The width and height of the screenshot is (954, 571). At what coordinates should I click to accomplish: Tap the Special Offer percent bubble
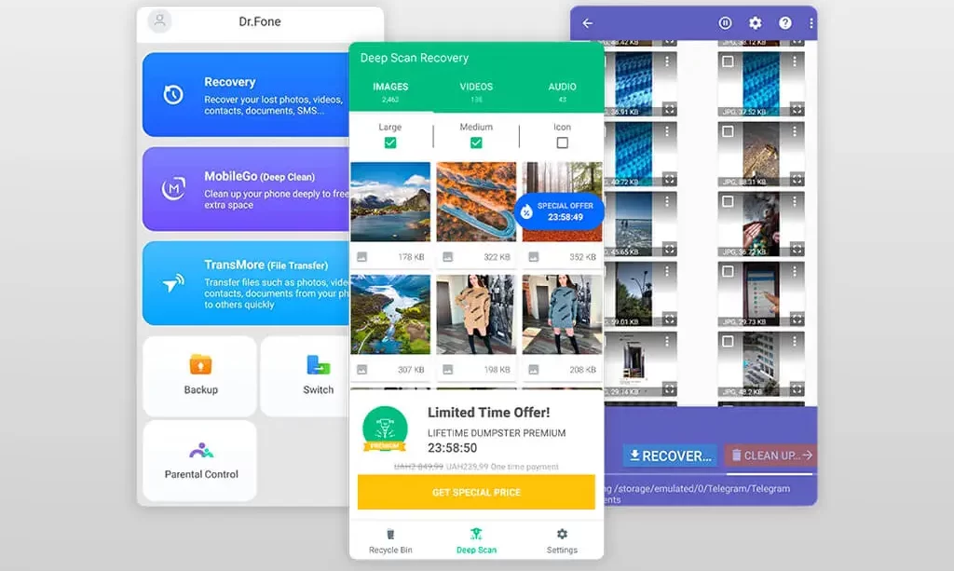[559, 211]
